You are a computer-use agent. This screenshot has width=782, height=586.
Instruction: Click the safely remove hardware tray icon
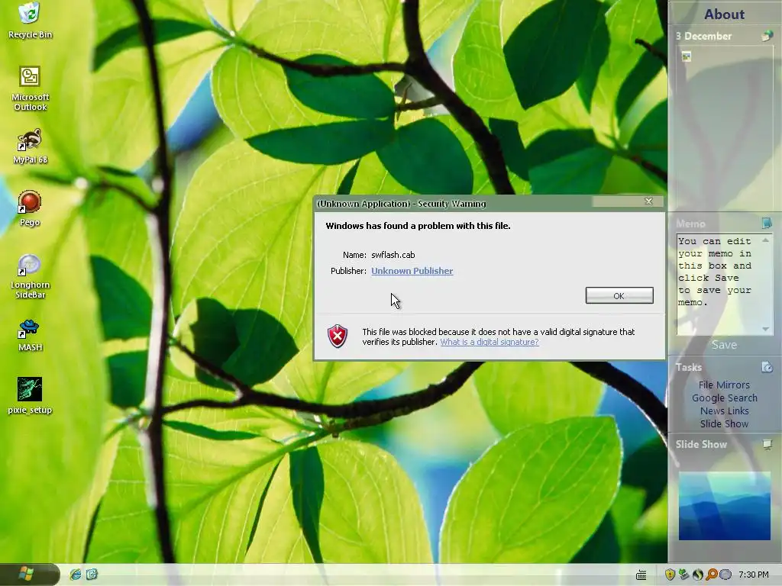(683, 575)
